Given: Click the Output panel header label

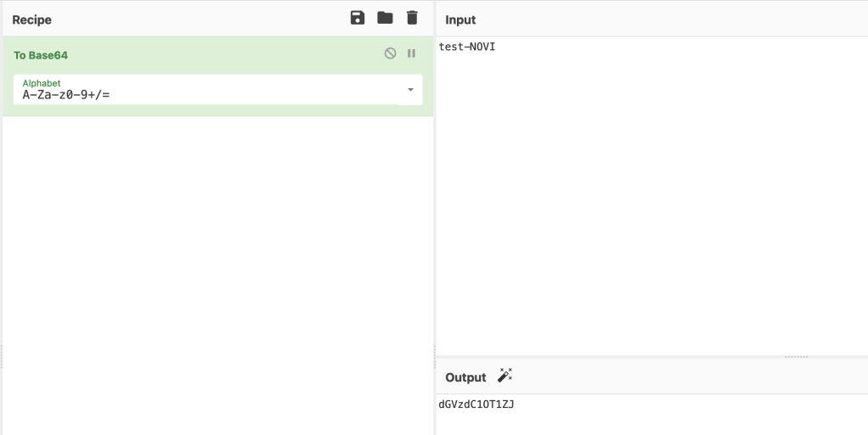Looking at the screenshot, I should tap(465, 377).
